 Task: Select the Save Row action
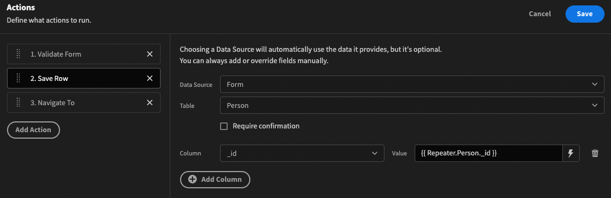(84, 79)
